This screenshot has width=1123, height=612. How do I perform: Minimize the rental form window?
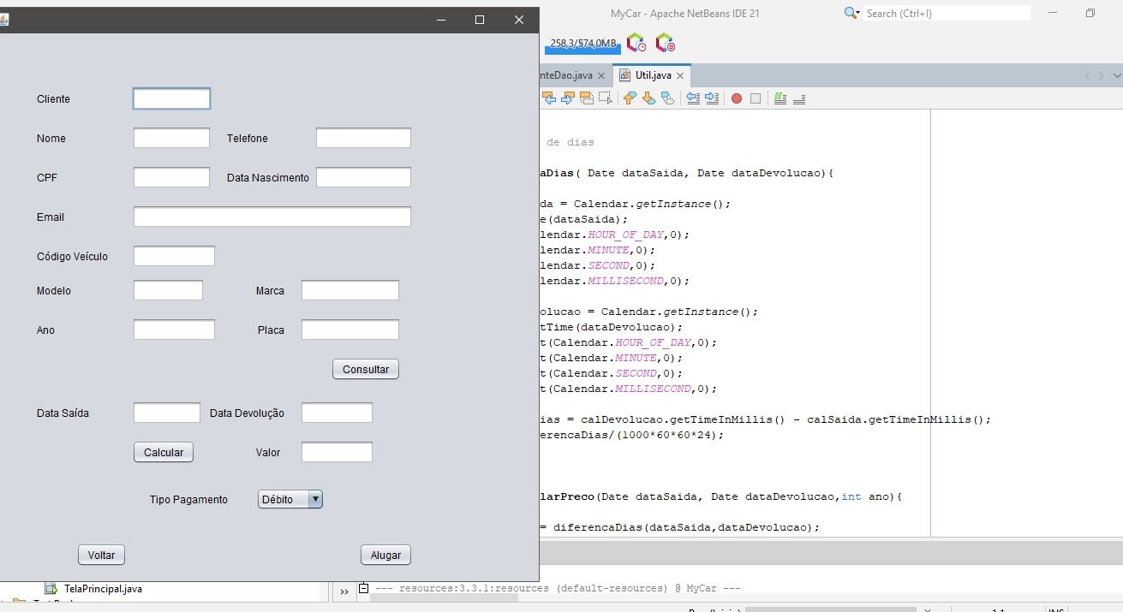coord(441,20)
